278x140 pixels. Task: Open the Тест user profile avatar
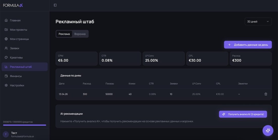[x=6, y=134]
